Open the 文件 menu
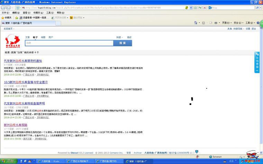This screenshot has width=263, height=164. [6, 13]
